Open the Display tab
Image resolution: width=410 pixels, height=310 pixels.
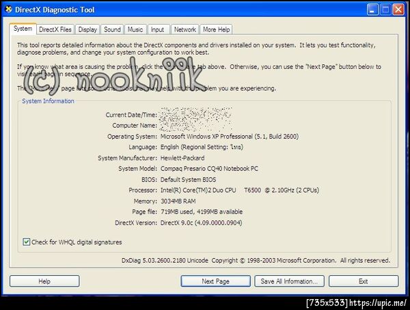click(x=87, y=29)
